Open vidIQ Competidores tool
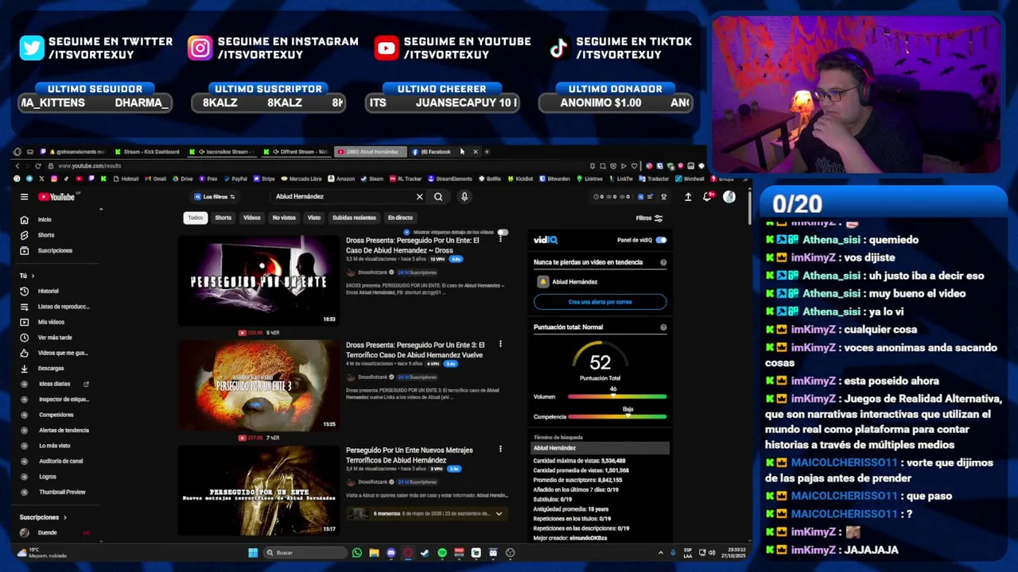Viewport: 1018px width, 572px height. pyautogui.click(x=56, y=415)
